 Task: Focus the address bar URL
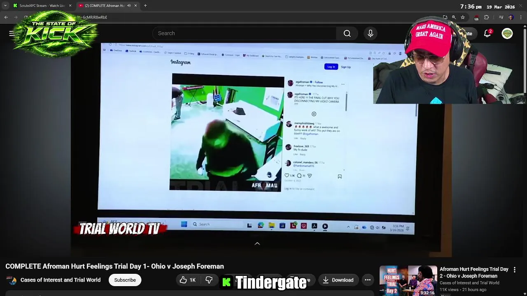coord(247,17)
